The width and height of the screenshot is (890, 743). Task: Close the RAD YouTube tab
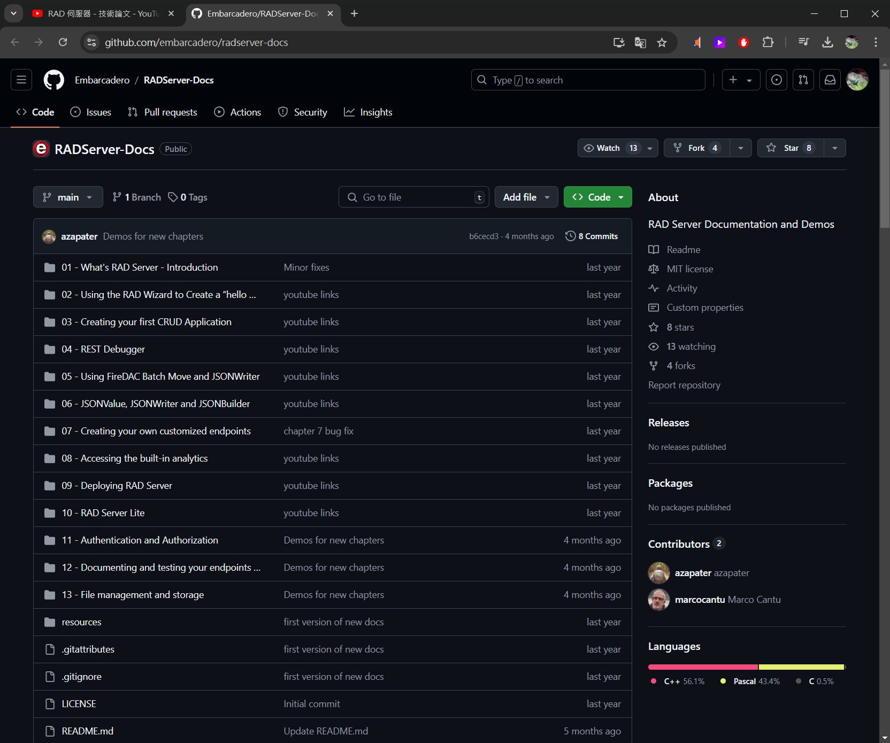171,13
